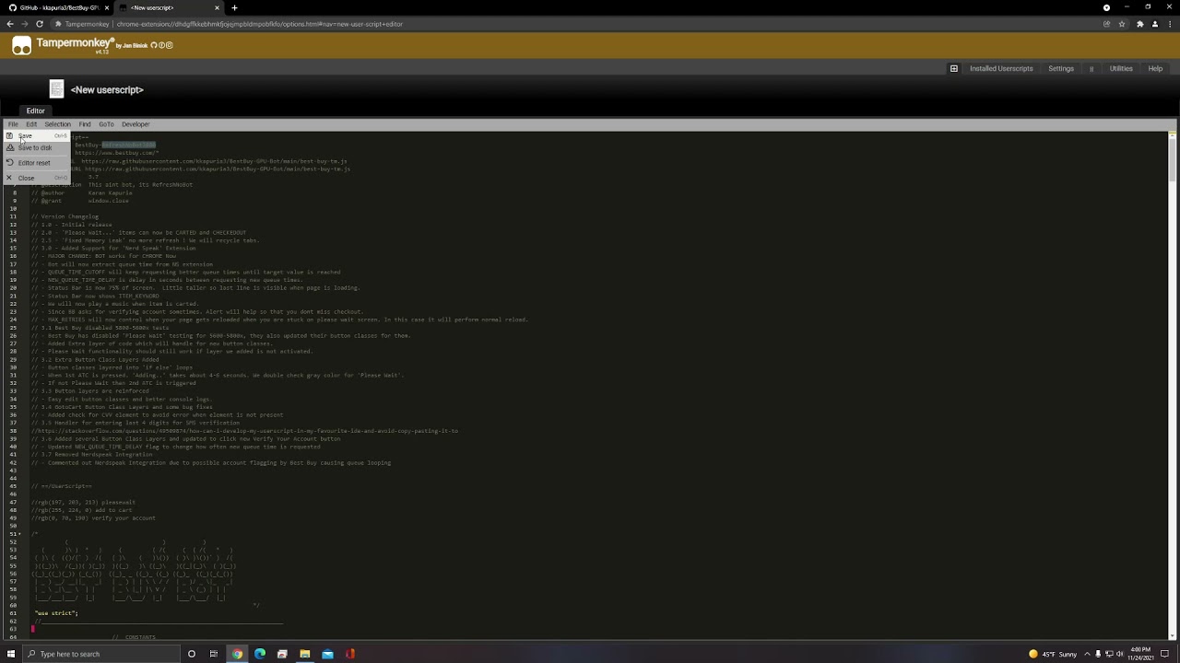Click the taskbar clock showing 4:00 PM

(x=1139, y=654)
